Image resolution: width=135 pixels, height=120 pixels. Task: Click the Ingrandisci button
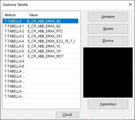pos(108,104)
